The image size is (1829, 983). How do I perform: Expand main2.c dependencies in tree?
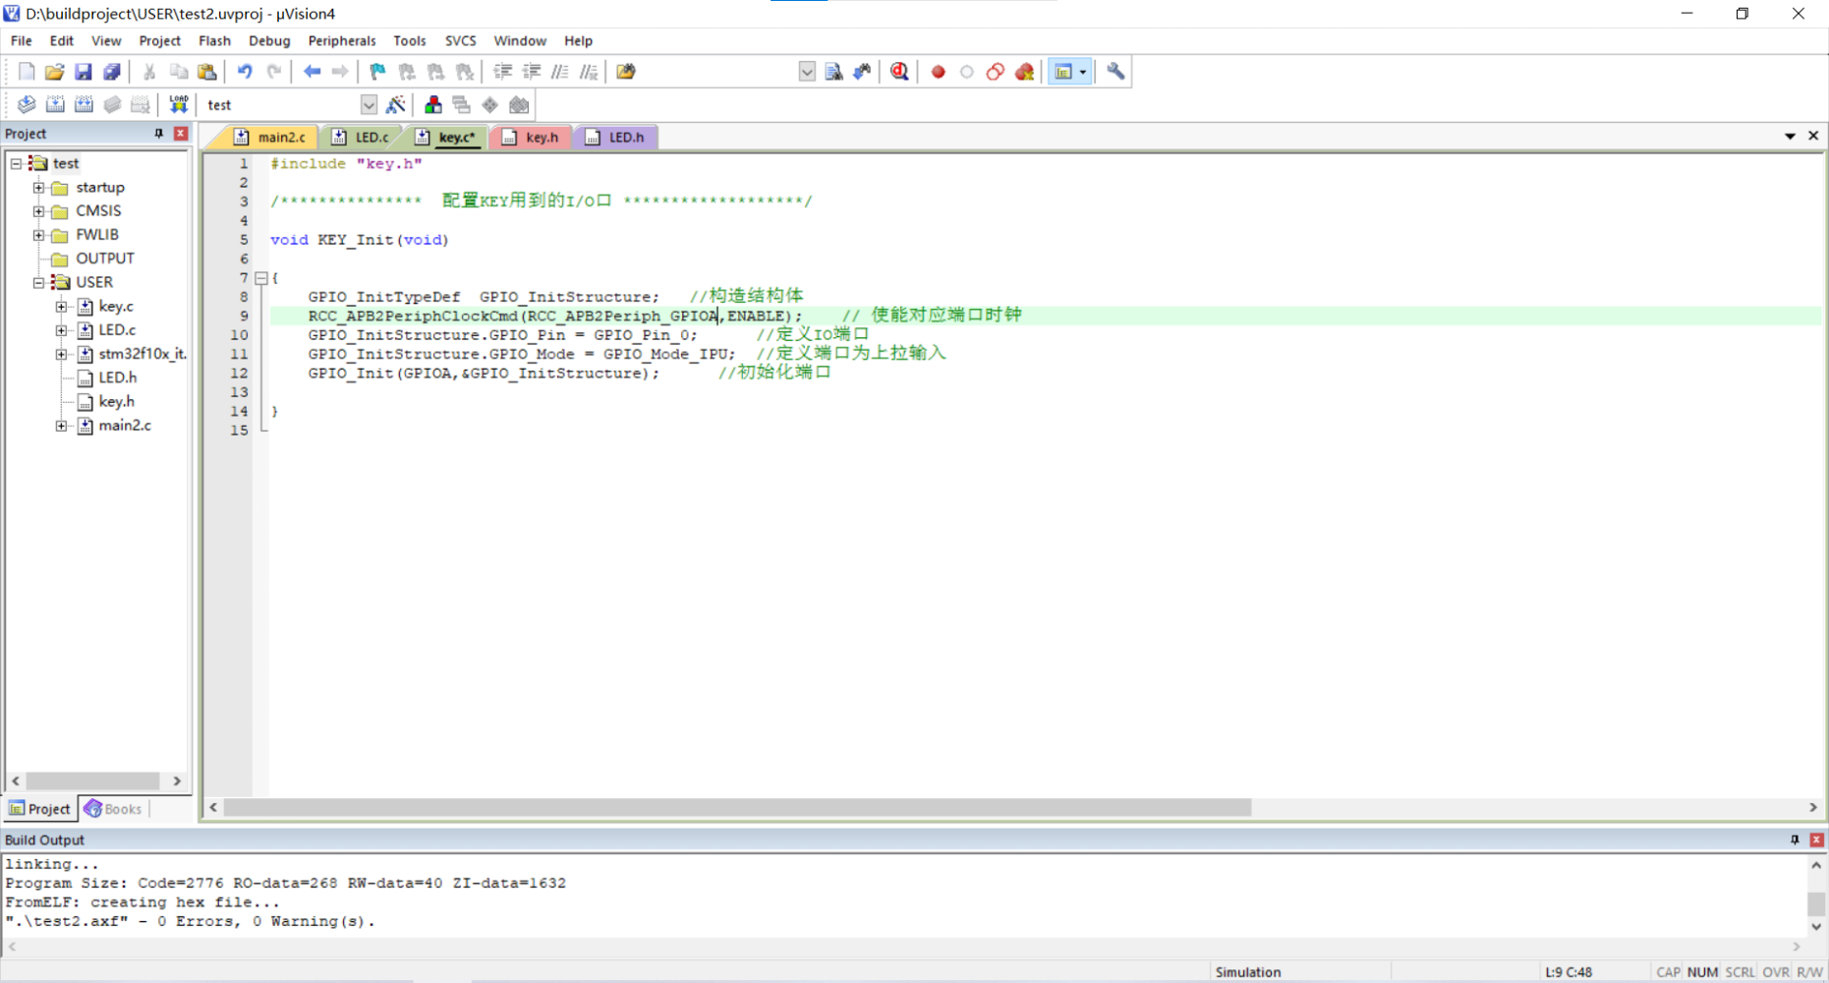tap(61, 426)
